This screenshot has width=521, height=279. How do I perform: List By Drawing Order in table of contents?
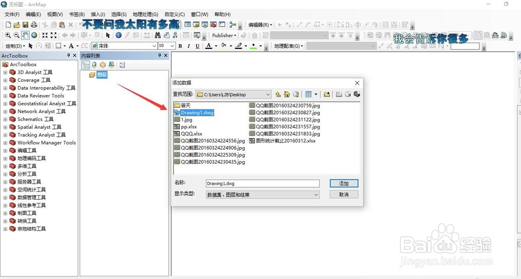coord(85,65)
